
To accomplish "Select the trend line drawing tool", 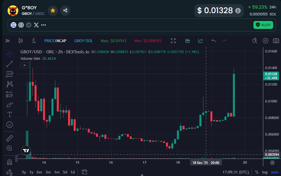I will tap(9, 64).
